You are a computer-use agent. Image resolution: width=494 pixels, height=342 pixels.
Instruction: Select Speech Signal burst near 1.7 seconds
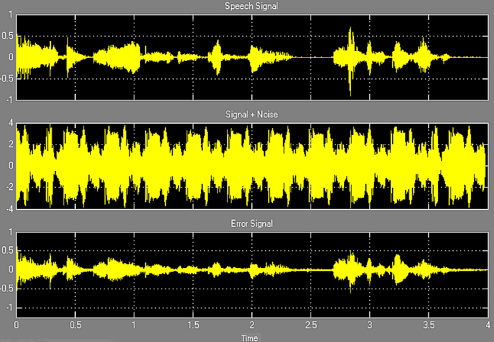(x=217, y=57)
